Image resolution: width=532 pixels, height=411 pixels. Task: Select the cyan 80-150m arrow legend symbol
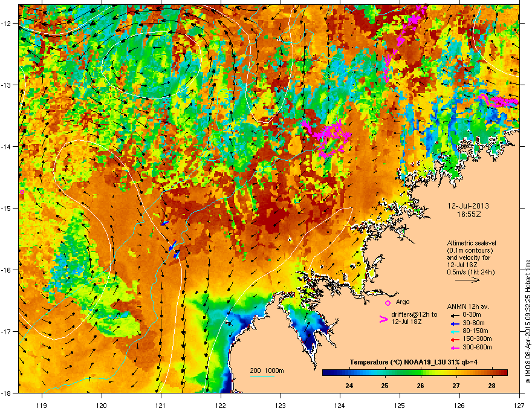coord(454,332)
